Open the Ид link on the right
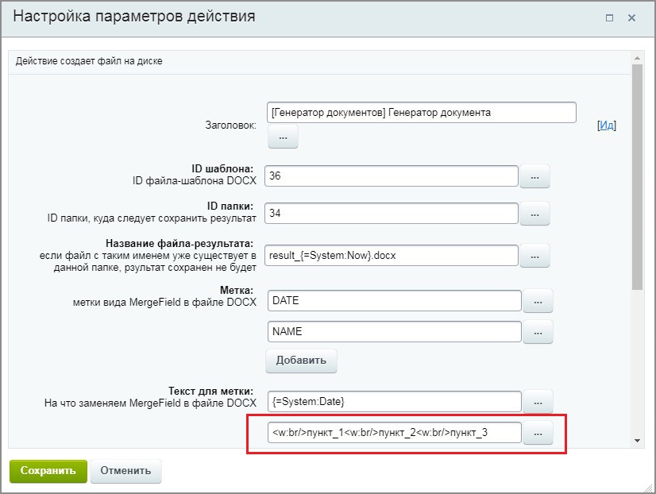 pyautogui.click(x=606, y=125)
